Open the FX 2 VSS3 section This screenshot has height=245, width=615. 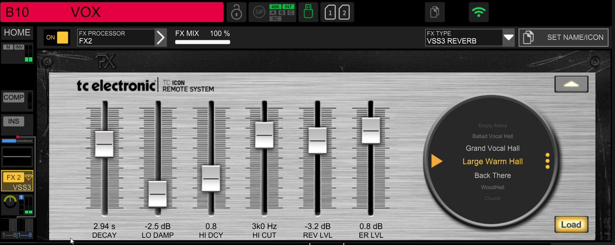click(17, 182)
